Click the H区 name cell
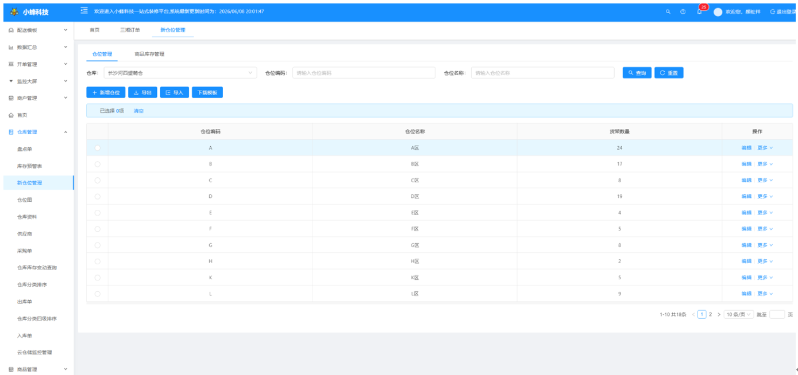The height and width of the screenshot is (375, 798). click(415, 261)
